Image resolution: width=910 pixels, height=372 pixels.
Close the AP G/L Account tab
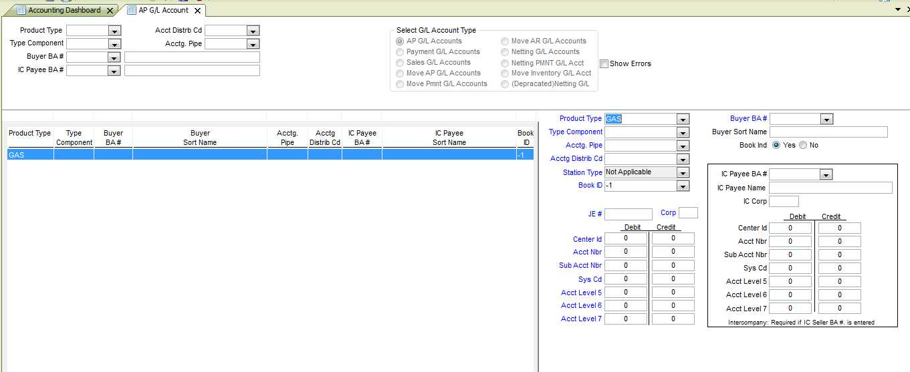pos(197,11)
